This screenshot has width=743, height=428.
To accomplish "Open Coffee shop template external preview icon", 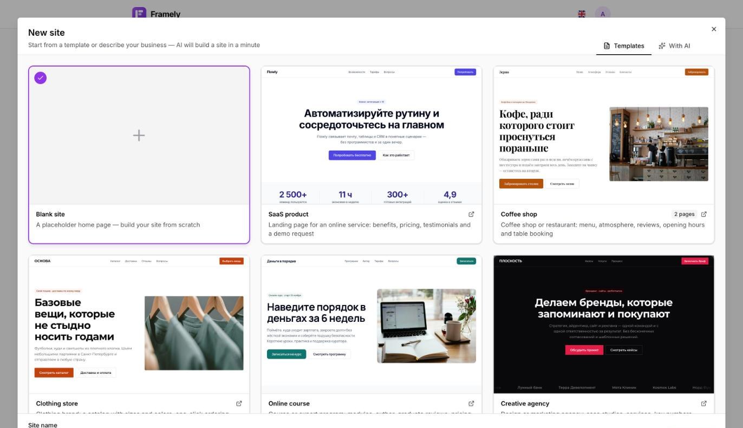I will 704,214.
